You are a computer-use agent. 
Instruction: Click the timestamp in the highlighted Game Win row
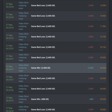coord(10,68)
